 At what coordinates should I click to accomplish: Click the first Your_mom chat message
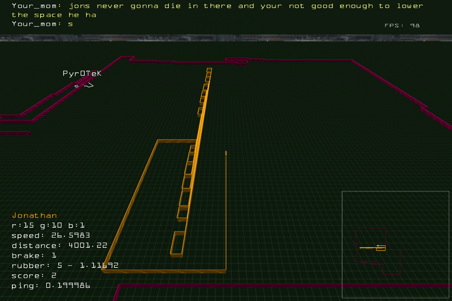(217, 10)
